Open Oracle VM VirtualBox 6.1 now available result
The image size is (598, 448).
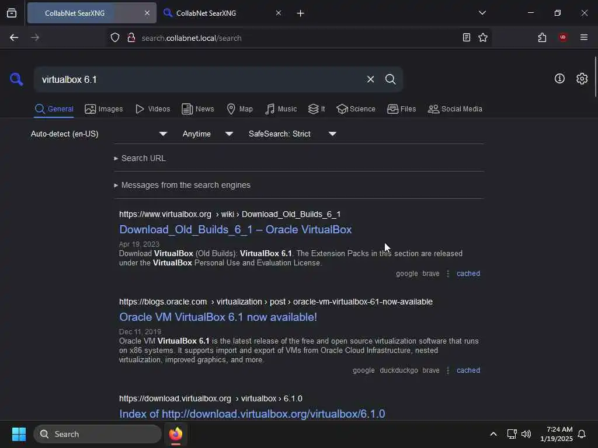[x=218, y=317]
